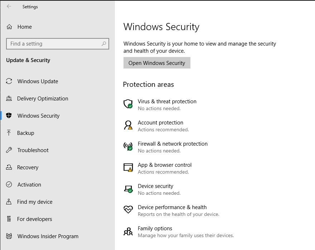Click the Account protection person icon
The height and width of the screenshot is (250, 315).
pyautogui.click(x=128, y=125)
